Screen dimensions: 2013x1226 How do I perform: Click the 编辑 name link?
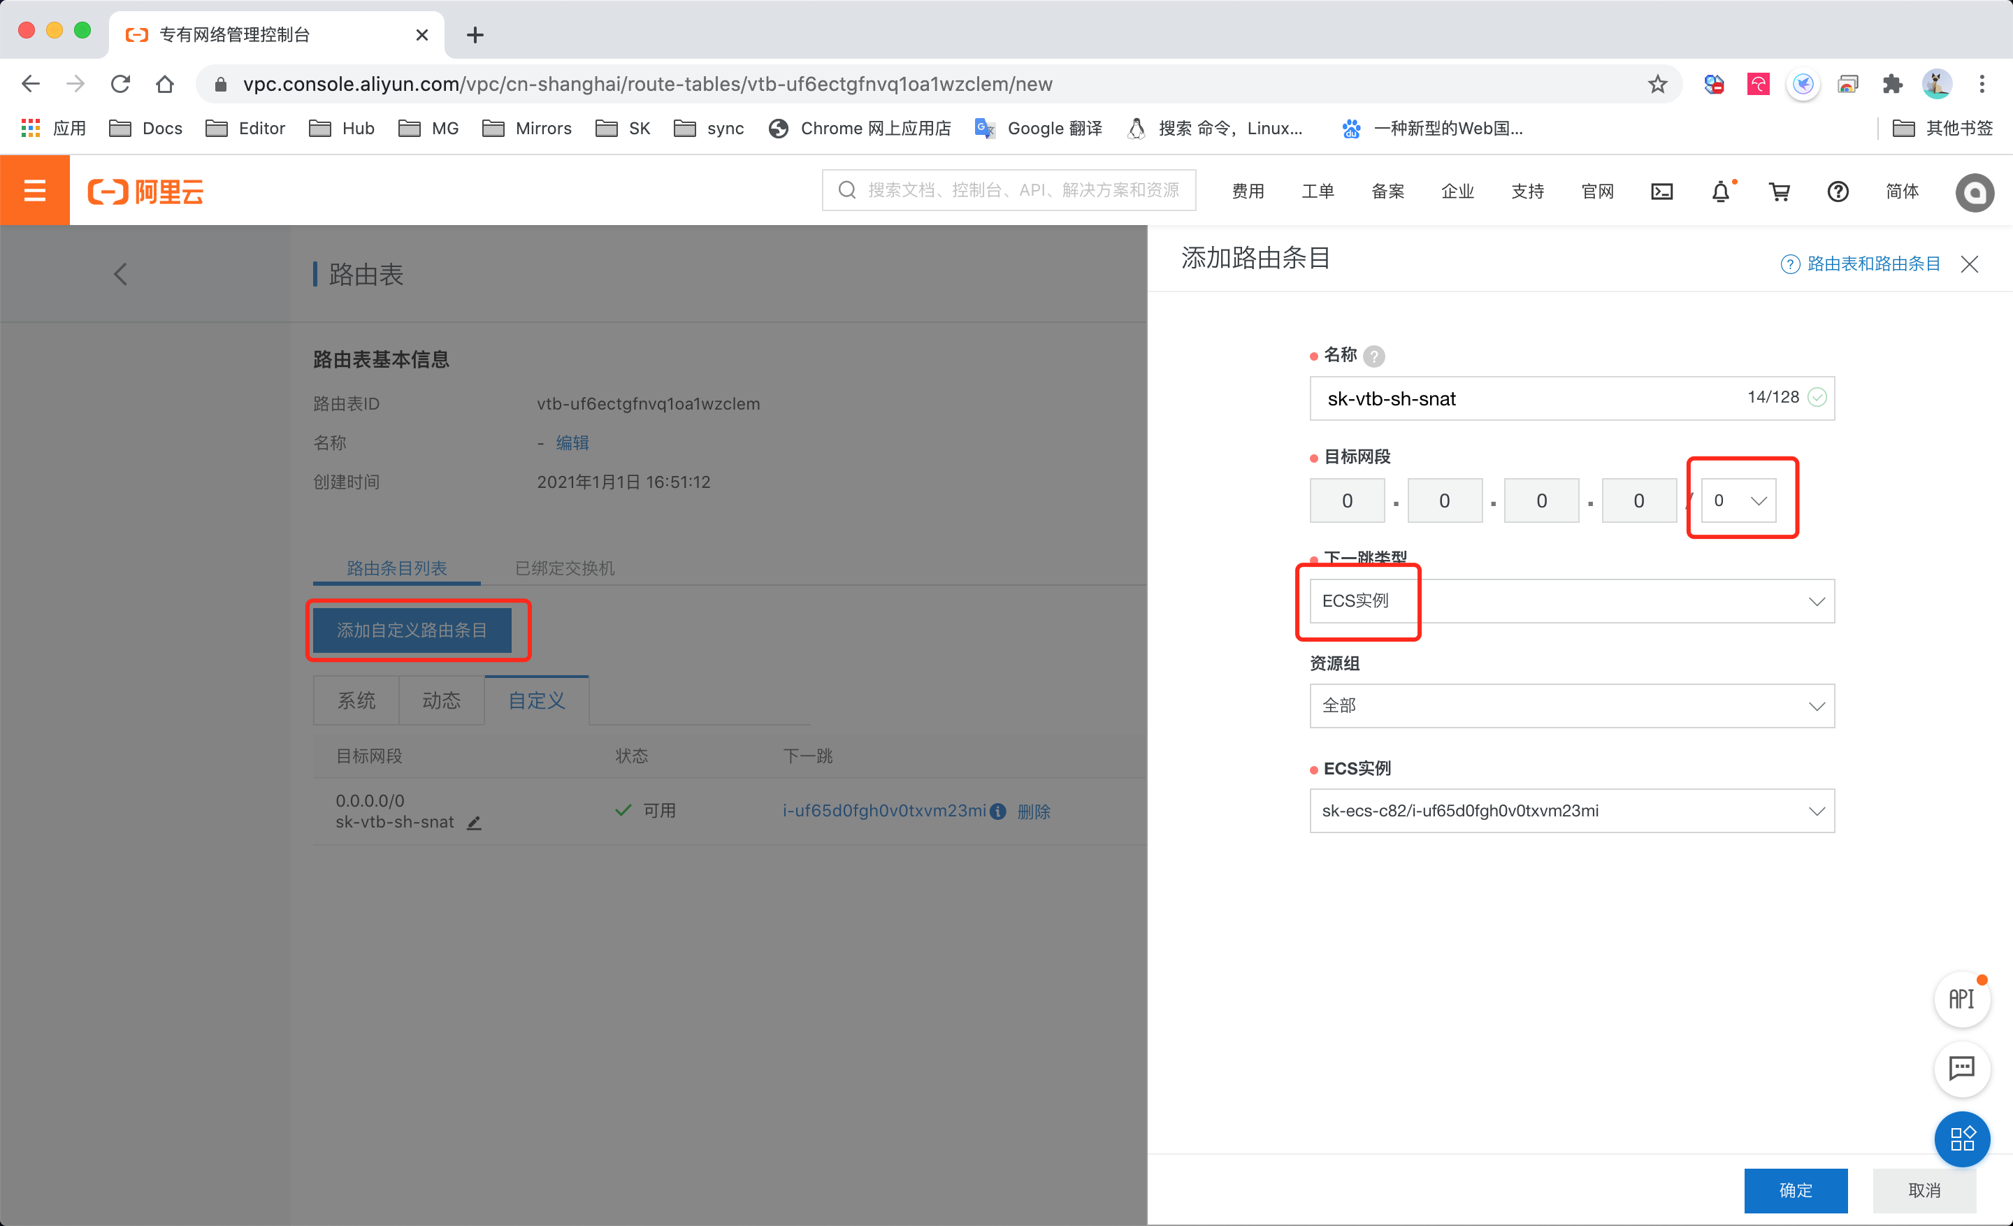572,442
